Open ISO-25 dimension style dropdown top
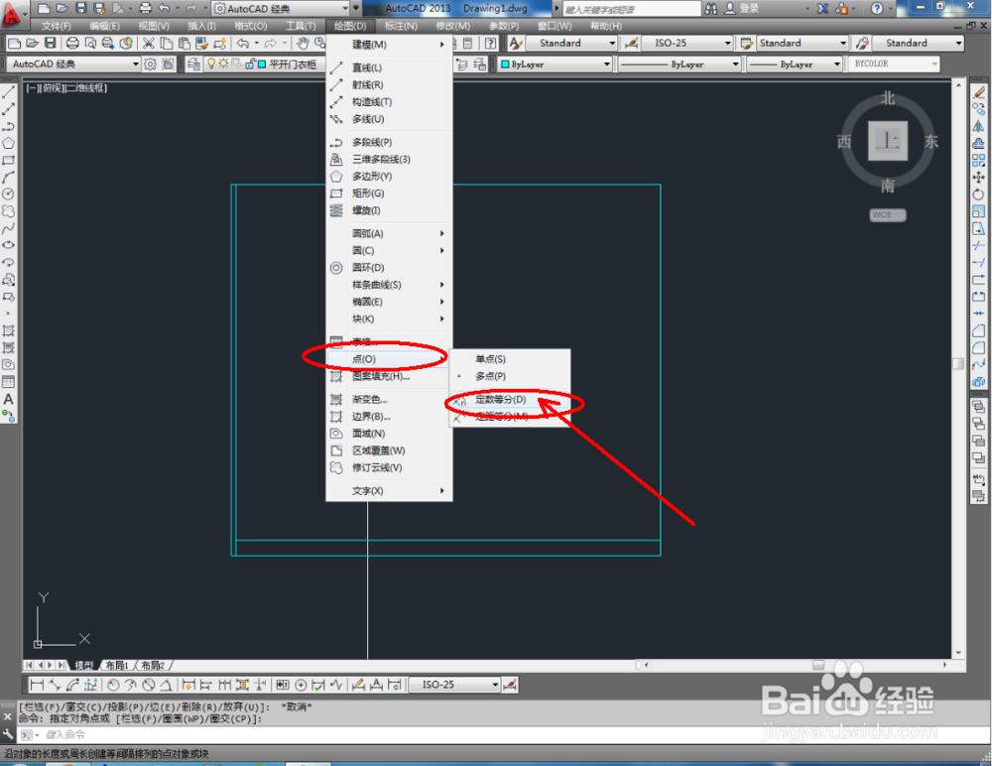This screenshot has height=766, width=992. click(687, 43)
